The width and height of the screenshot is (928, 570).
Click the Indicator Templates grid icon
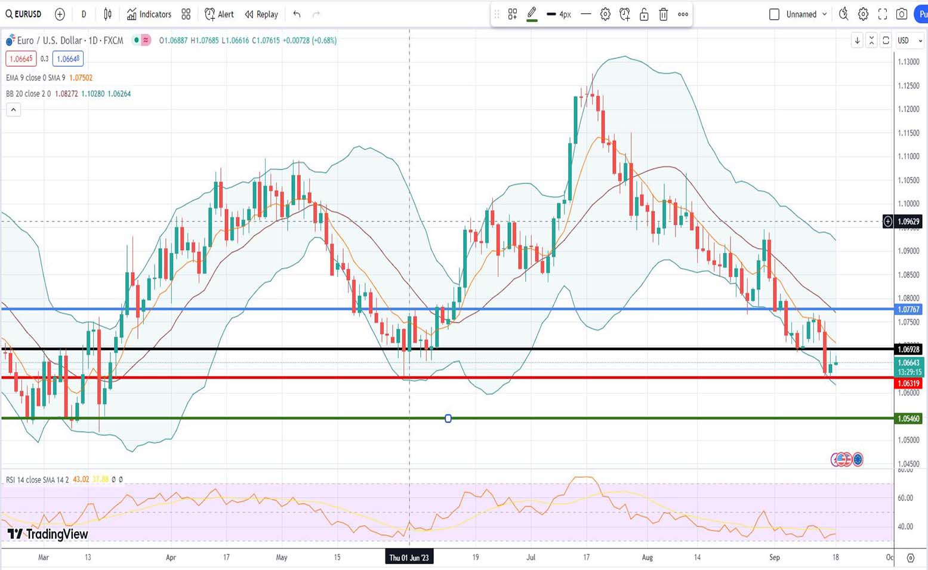pyautogui.click(x=186, y=14)
